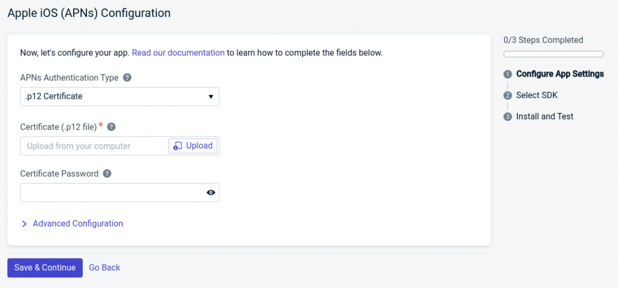Toggle password visibility eye icon
This screenshot has height=288, width=618.
pos(211,193)
